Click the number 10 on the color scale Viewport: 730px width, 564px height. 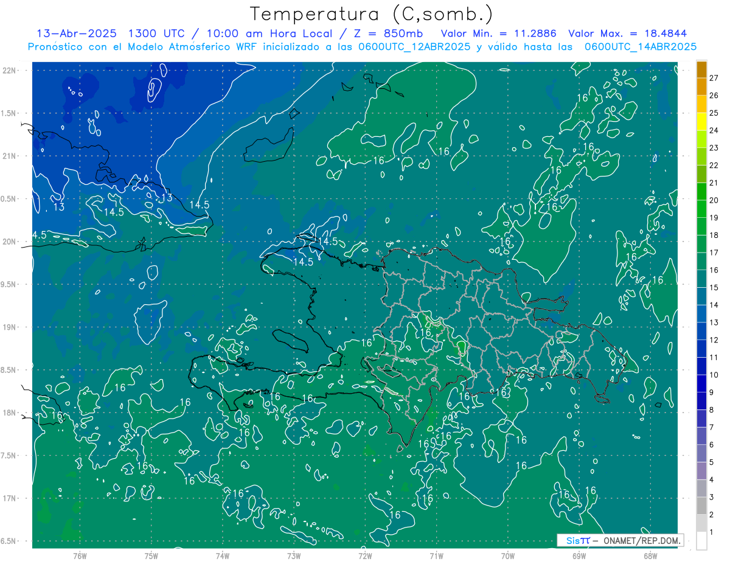pyautogui.click(x=715, y=375)
